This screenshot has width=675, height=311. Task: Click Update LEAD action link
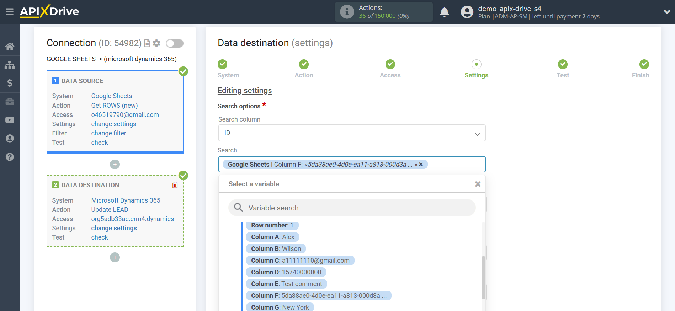pyautogui.click(x=110, y=210)
